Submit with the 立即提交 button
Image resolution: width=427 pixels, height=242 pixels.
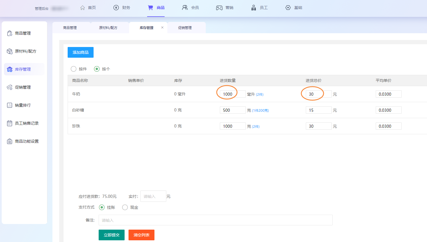112,235
